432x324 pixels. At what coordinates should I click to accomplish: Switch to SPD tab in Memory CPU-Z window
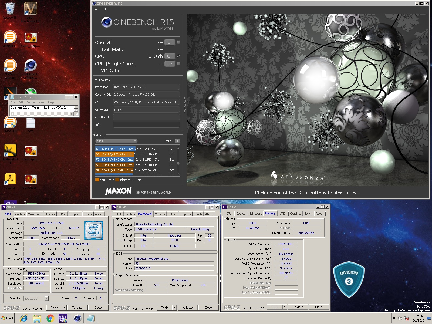click(x=283, y=214)
